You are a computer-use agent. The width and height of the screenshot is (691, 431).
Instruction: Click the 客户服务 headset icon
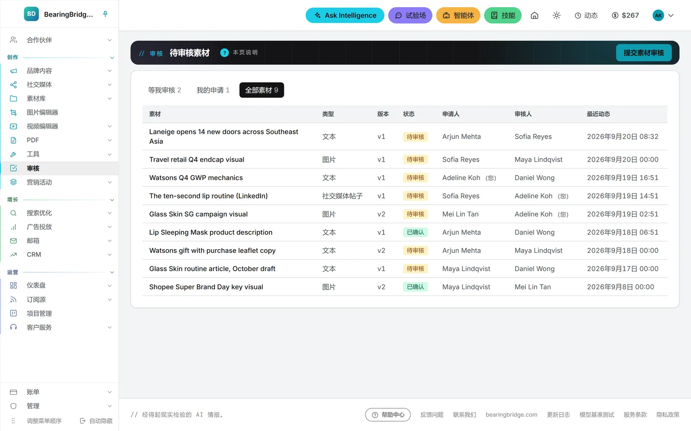point(13,327)
